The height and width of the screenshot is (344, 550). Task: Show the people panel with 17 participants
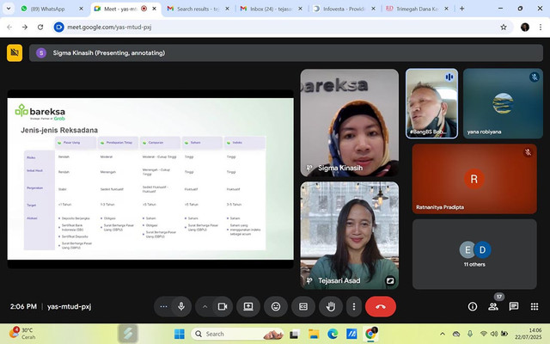pyautogui.click(x=493, y=307)
